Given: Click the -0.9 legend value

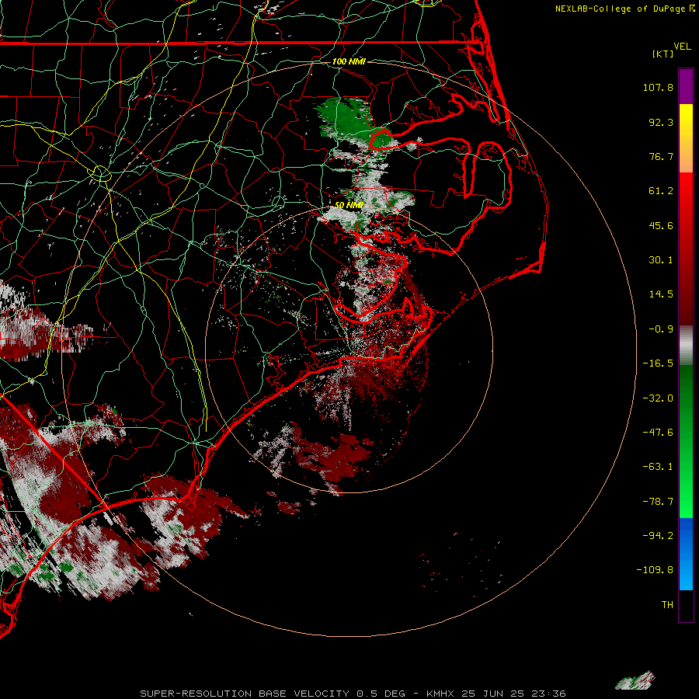Looking at the screenshot, I should click(661, 329).
